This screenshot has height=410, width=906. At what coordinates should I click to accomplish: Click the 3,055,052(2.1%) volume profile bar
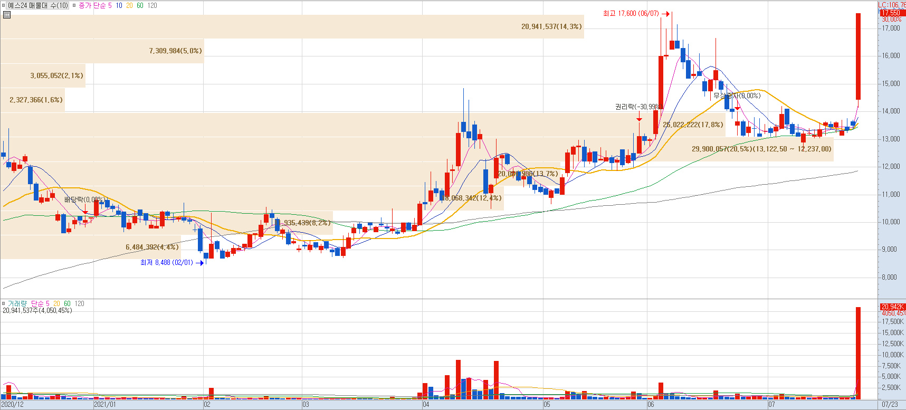point(43,75)
